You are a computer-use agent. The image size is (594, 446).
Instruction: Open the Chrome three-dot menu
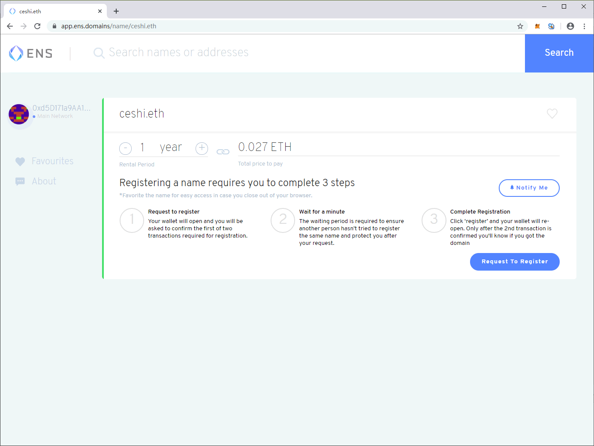point(584,26)
